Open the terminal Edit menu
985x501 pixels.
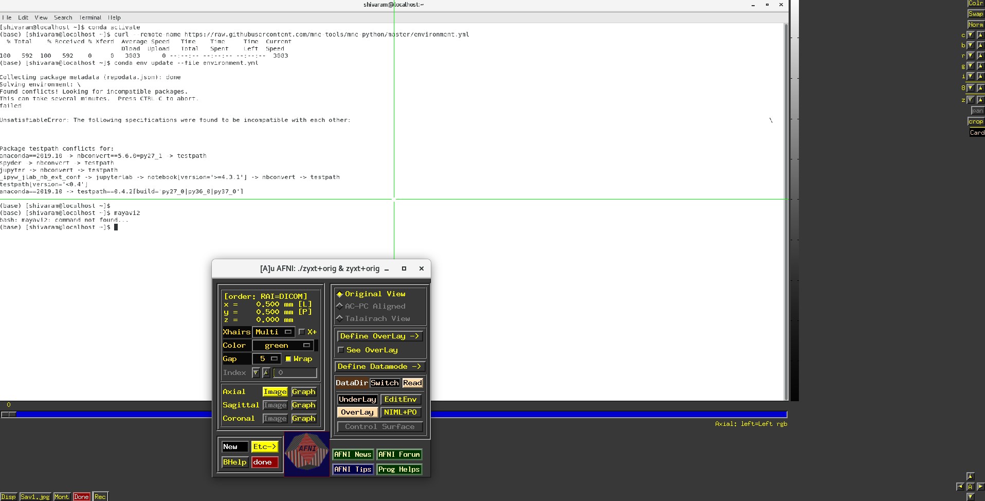pos(23,17)
